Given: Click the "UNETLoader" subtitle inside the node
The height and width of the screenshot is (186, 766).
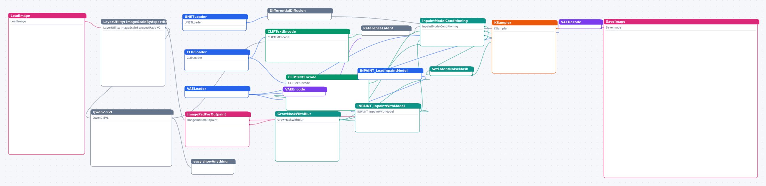Looking at the screenshot, I should coord(193,22).
